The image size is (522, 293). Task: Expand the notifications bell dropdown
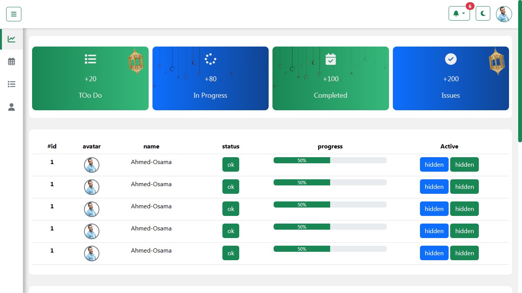(x=459, y=14)
